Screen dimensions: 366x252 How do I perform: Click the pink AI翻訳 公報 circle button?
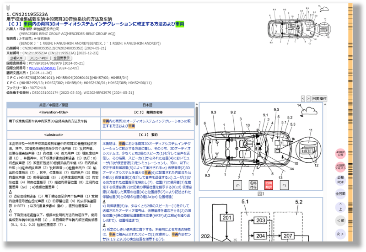click(x=340, y=154)
